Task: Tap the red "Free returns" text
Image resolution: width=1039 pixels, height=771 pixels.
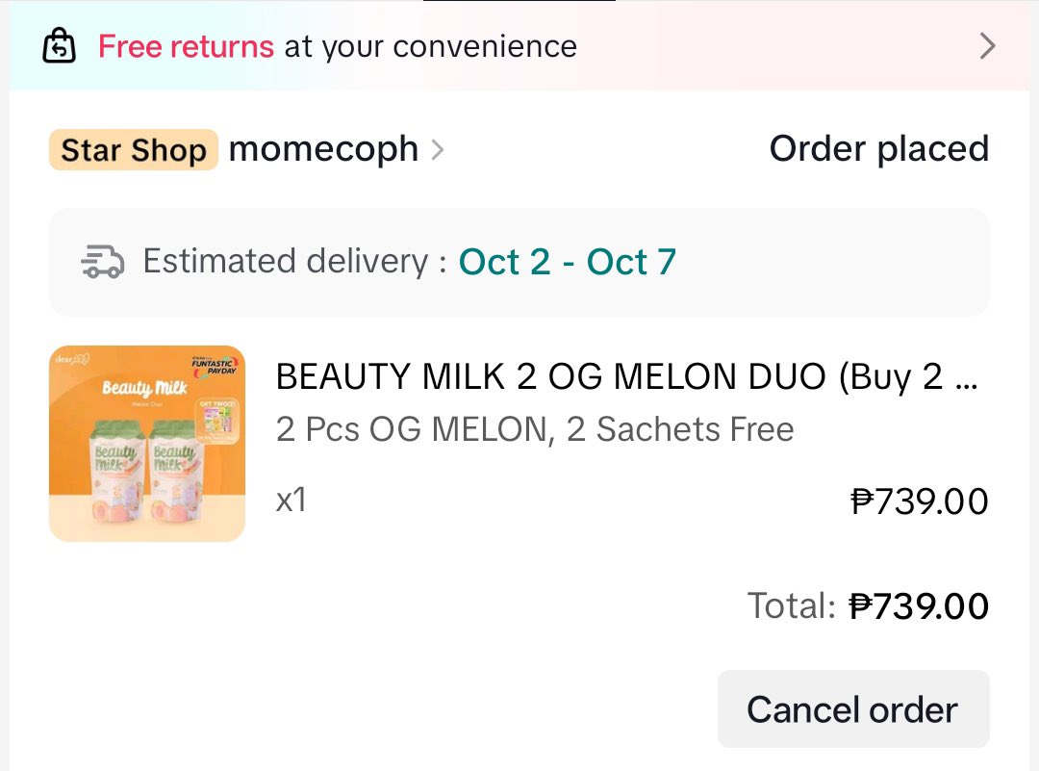Action: [186, 46]
